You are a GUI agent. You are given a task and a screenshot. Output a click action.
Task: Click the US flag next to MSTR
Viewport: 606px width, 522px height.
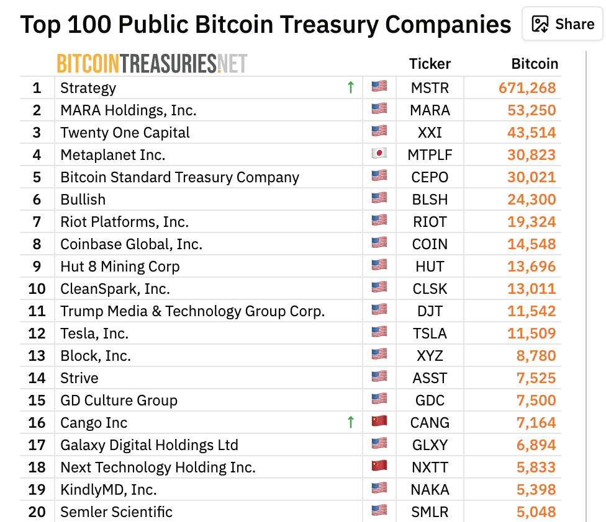(379, 87)
